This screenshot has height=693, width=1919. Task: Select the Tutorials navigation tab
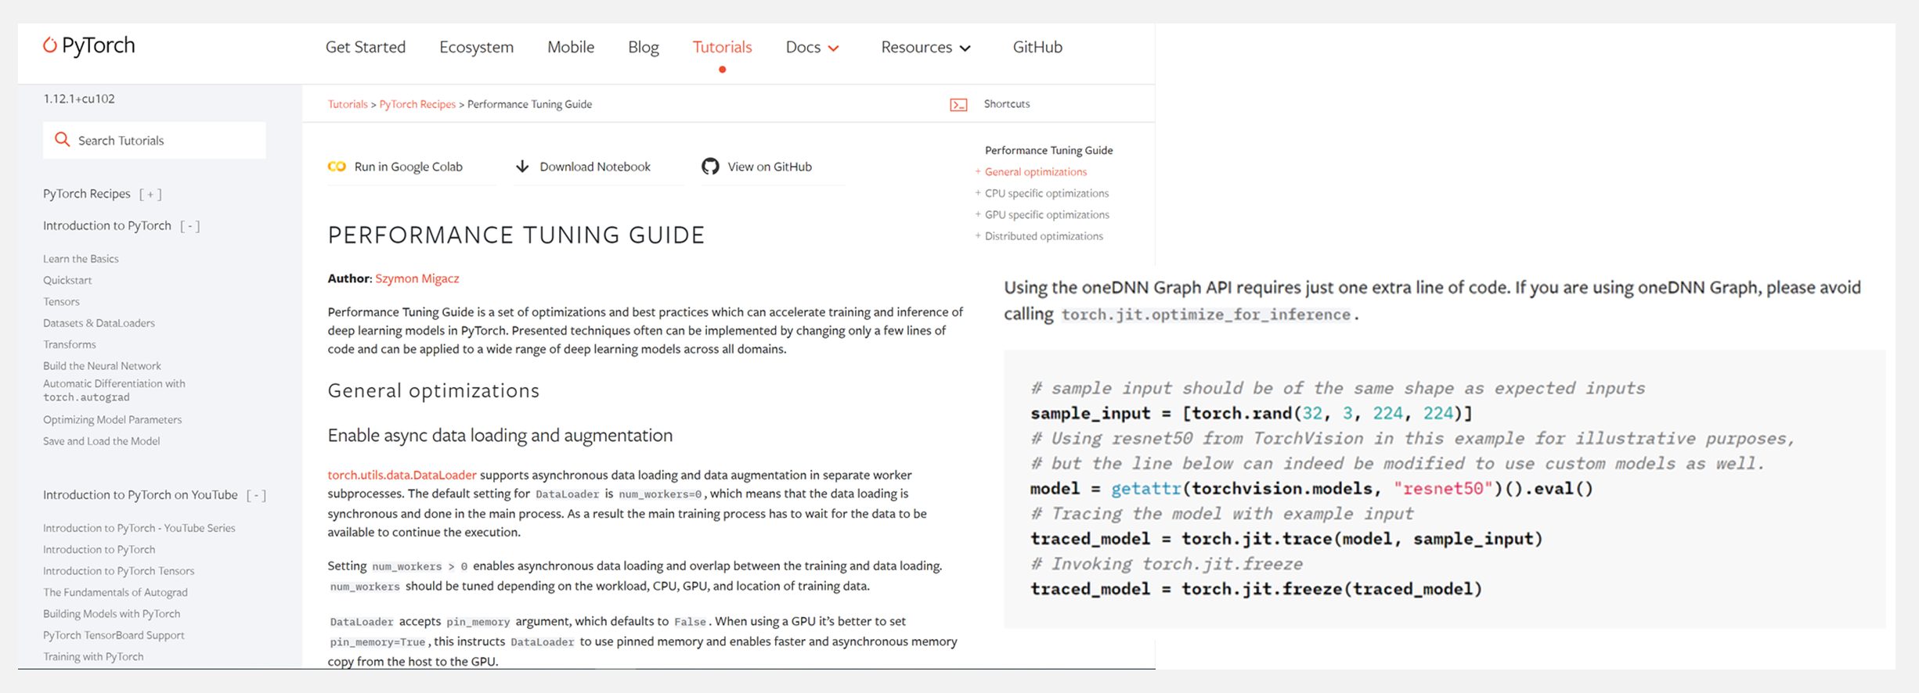722,47
